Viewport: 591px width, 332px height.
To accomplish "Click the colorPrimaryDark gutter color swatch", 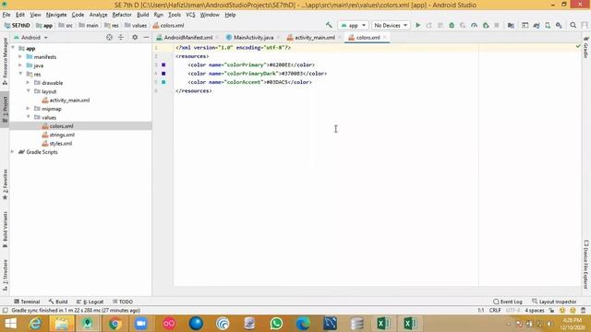I will pos(163,74).
